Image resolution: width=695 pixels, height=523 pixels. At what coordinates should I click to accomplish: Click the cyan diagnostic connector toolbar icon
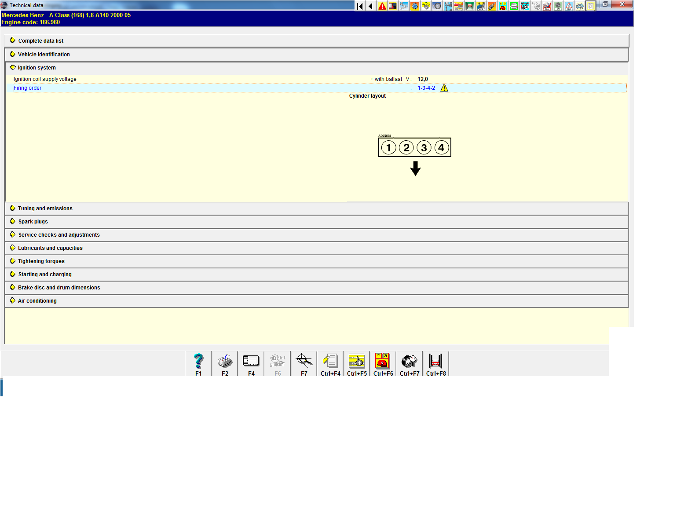[x=525, y=6]
